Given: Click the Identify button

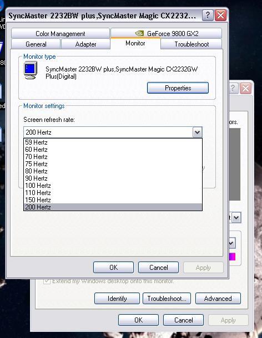Looking at the screenshot, I should click(x=117, y=299).
